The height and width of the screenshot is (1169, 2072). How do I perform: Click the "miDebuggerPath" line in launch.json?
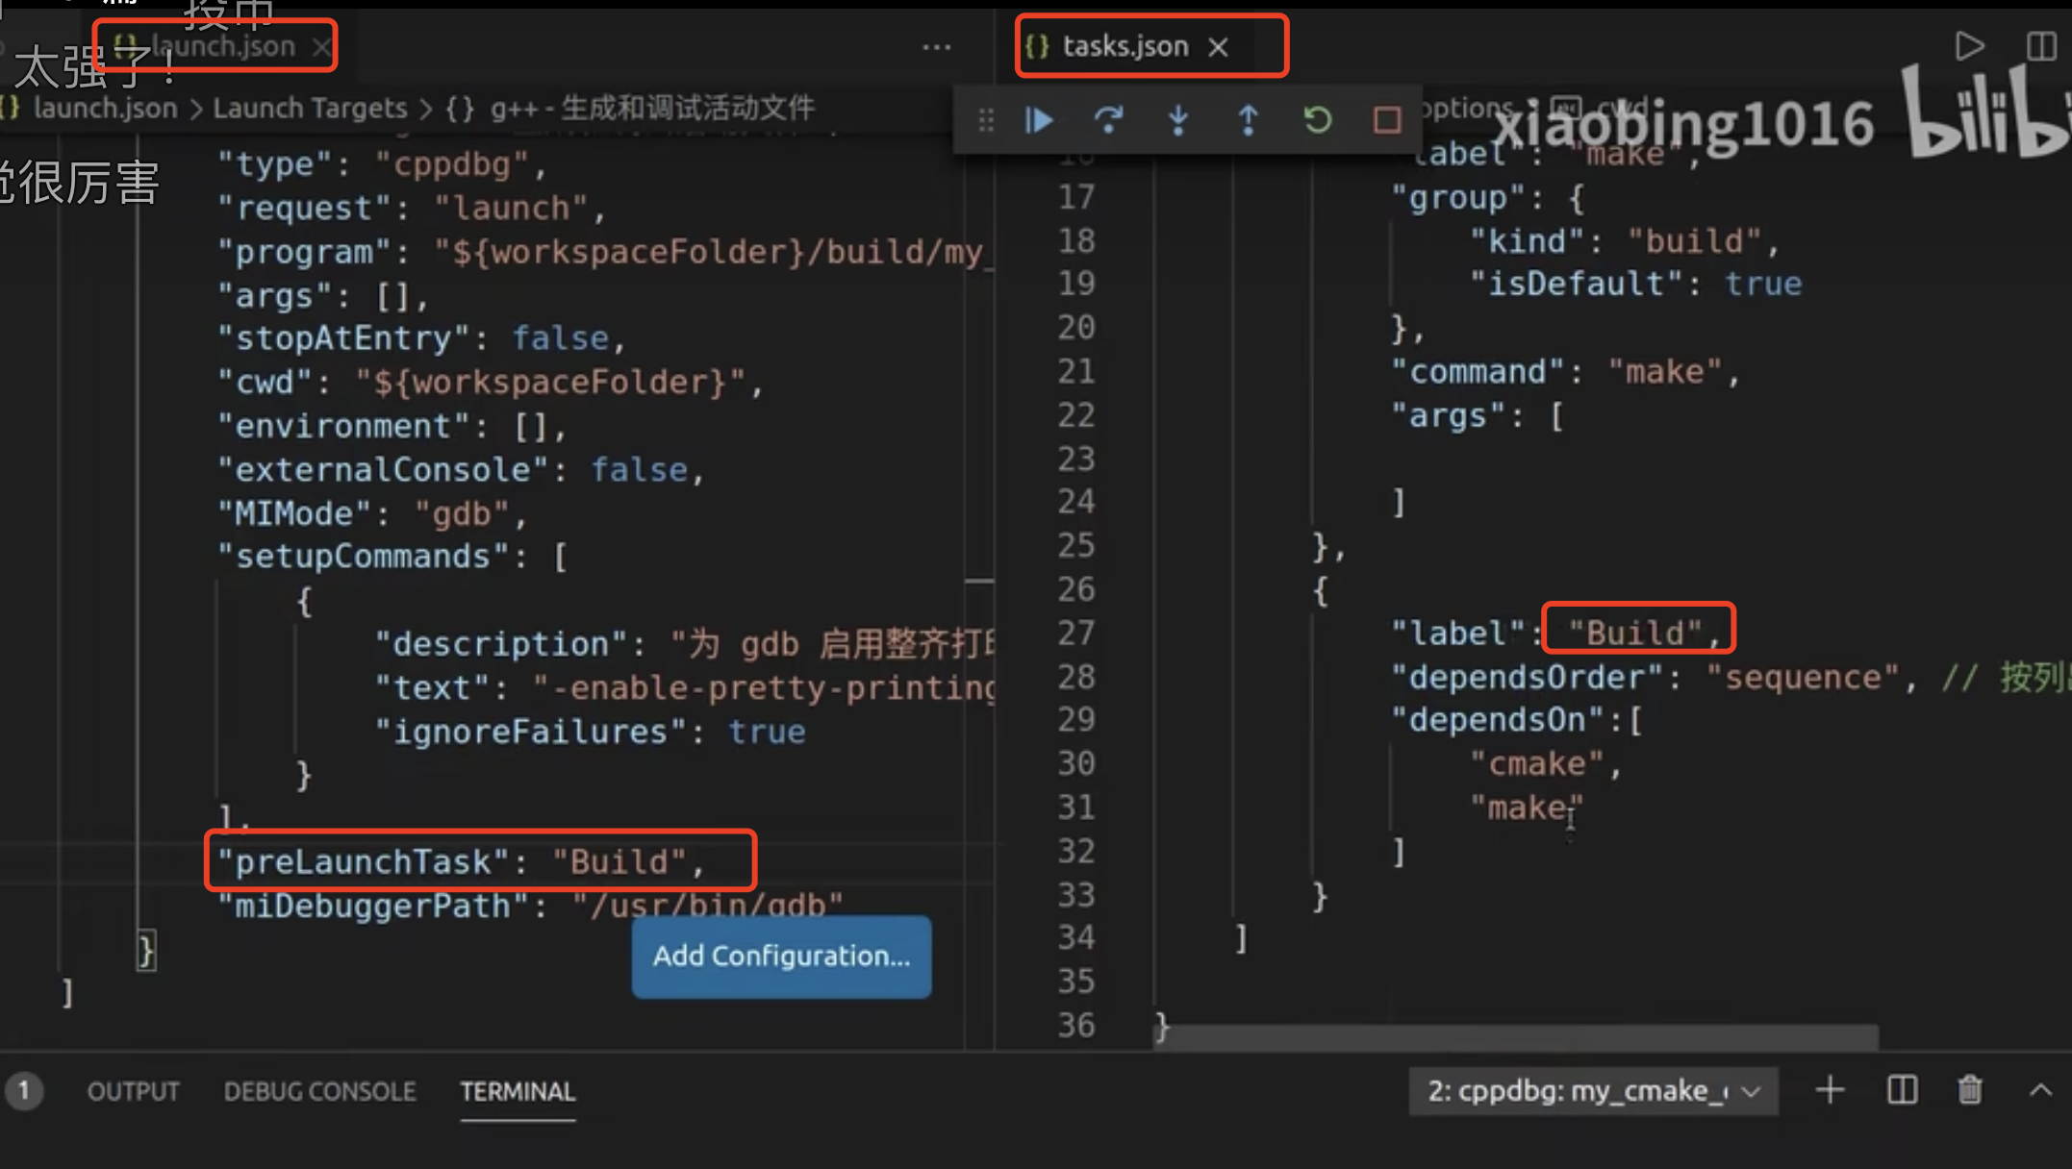tap(530, 906)
